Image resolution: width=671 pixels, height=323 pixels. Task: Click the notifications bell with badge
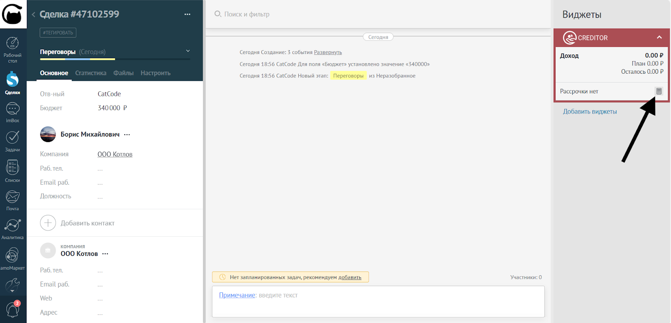click(x=13, y=310)
